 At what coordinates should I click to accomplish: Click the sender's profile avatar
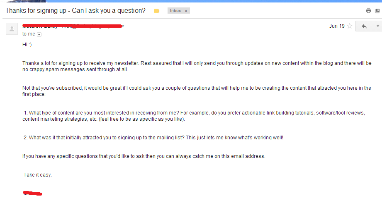point(12,29)
